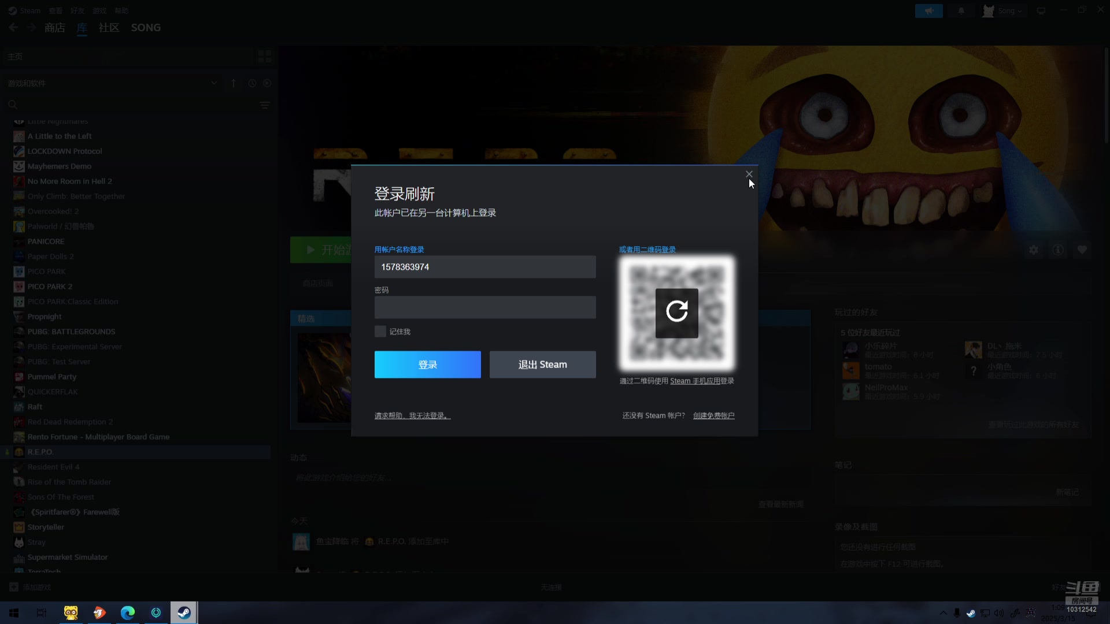1110x624 pixels.
Task: Open Task View on the taskbar
Action: pyautogui.click(x=41, y=612)
